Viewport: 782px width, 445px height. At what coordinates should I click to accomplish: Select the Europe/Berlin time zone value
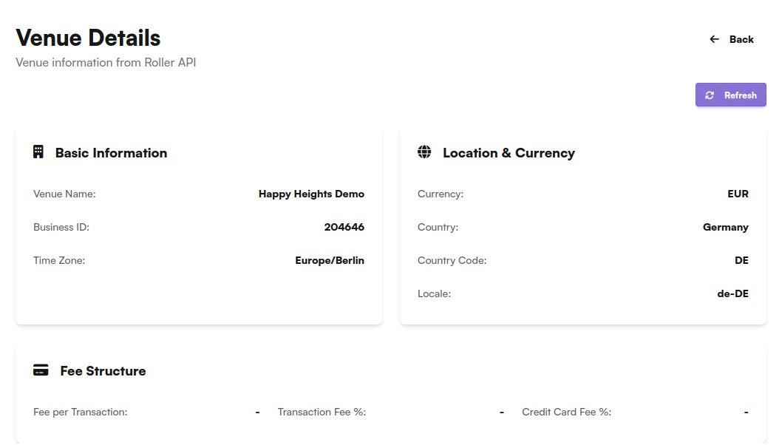click(330, 260)
